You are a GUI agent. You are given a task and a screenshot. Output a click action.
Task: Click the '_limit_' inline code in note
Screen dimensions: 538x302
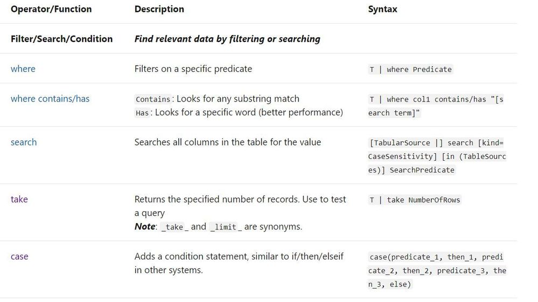226,227
